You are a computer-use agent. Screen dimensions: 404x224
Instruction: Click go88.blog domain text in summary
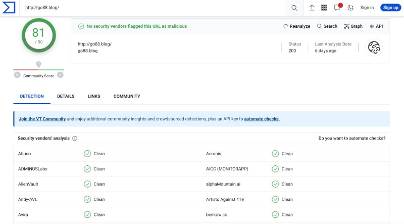[x=87, y=51]
